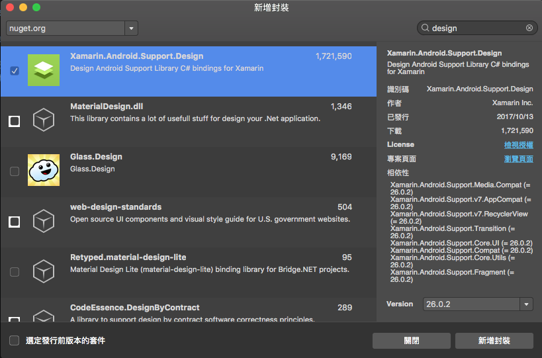
Task: Check the Glass.Design package checkbox
Action: (x=15, y=171)
